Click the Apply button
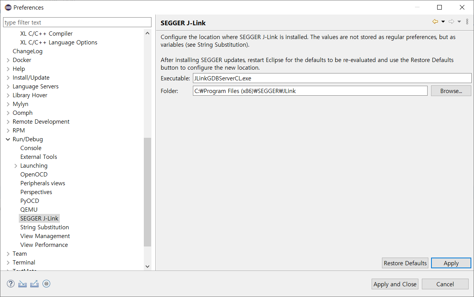474x297 pixels. click(x=451, y=263)
